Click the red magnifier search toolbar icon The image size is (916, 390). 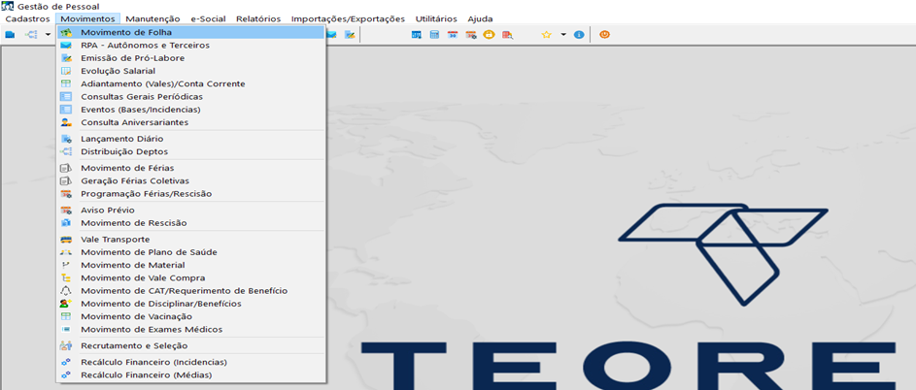coord(507,35)
